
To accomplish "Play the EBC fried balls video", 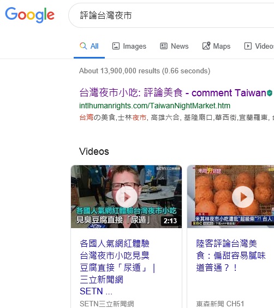I will pyautogui.click(x=243, y=197).
